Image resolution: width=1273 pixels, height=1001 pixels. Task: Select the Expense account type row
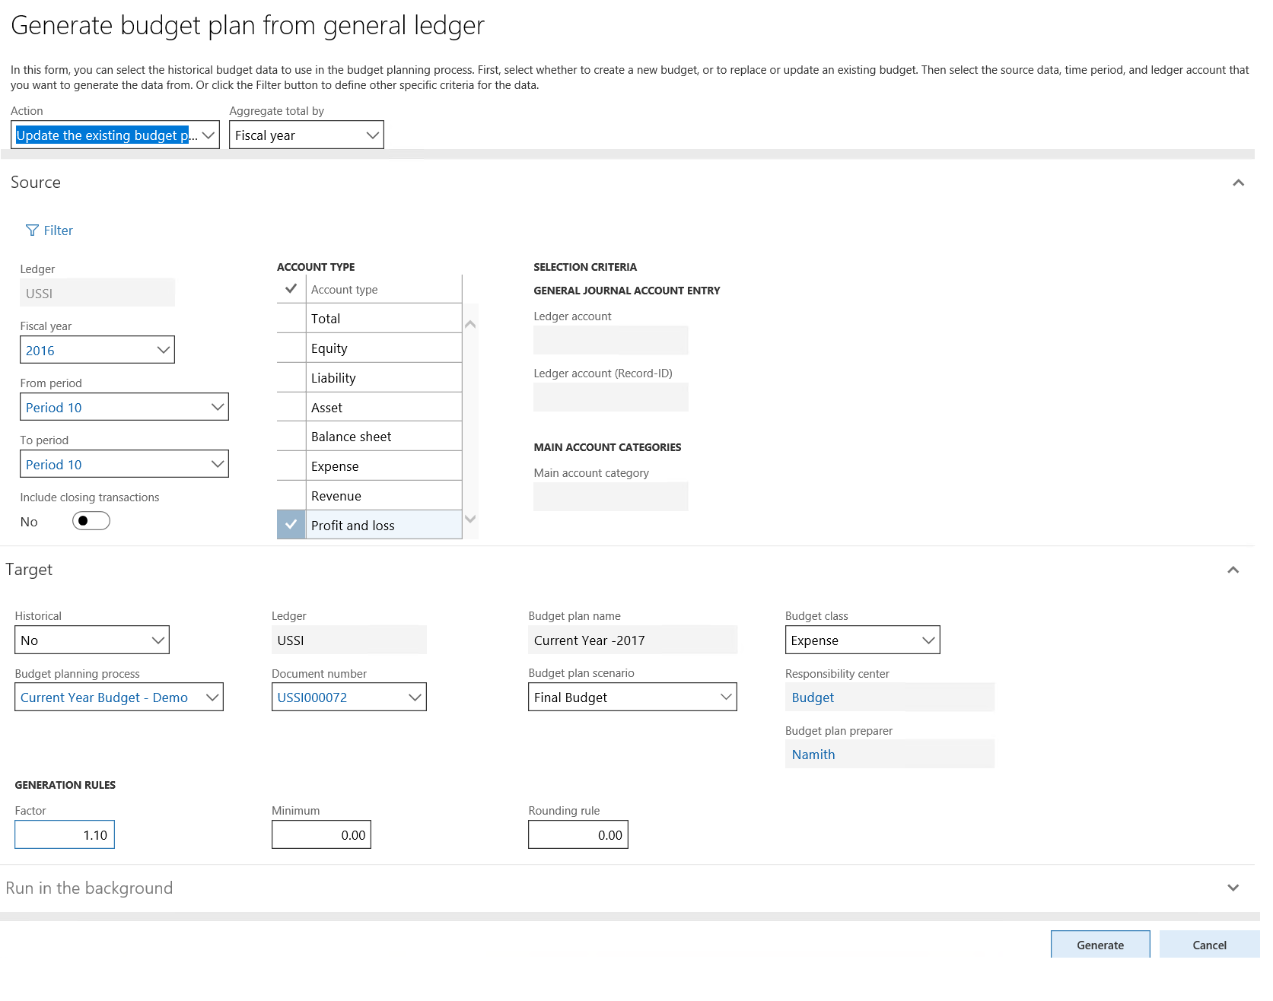click(x=383, y=466)
